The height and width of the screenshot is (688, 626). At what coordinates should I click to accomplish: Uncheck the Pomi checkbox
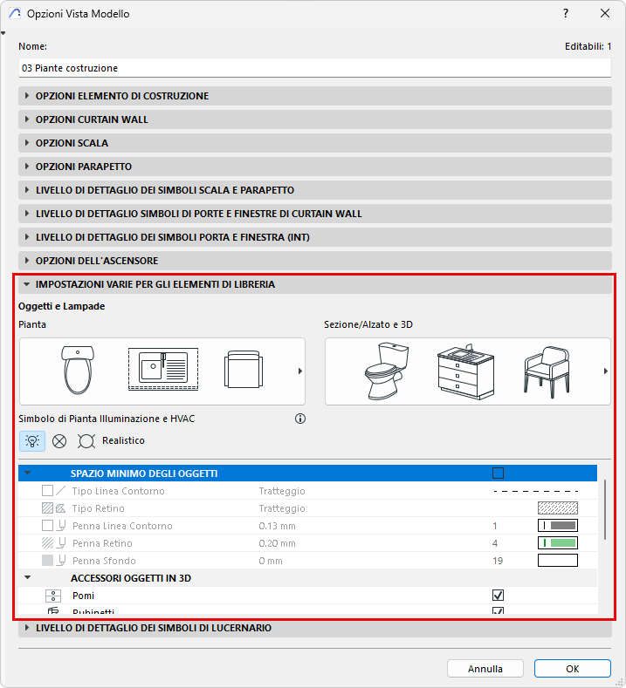498,596
